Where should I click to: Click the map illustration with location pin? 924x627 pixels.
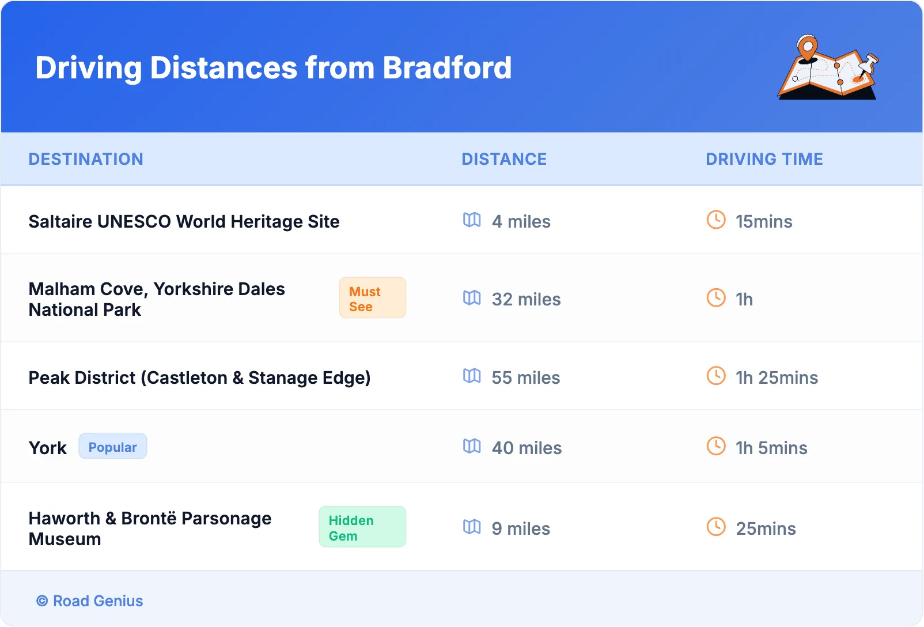pyautogui.click(x=828, y=67)
